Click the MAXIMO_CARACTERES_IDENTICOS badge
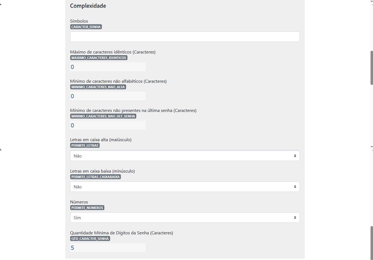The image size is (373, 260). coord(99,58)
